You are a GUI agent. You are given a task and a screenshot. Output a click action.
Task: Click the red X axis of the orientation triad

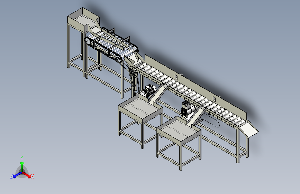click(x=27, y=175)
